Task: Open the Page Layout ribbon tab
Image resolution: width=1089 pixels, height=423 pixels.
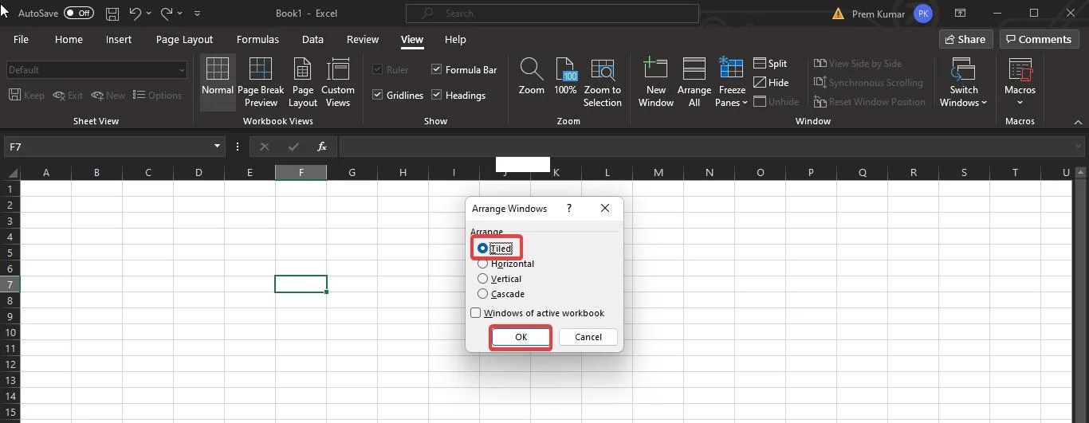Action: pos(184,39)
